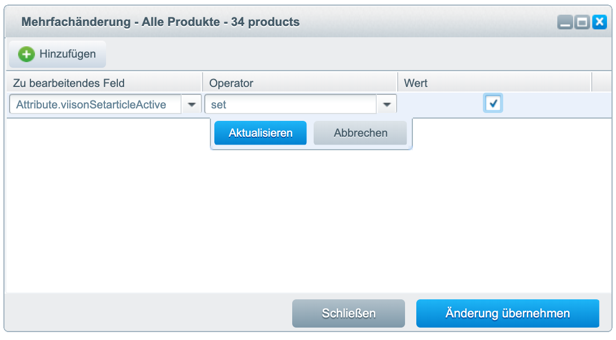The image size is (616, 340).
Task: Sort by the Zu bearbeitendes Feld column header
Action: pos(104,83)
